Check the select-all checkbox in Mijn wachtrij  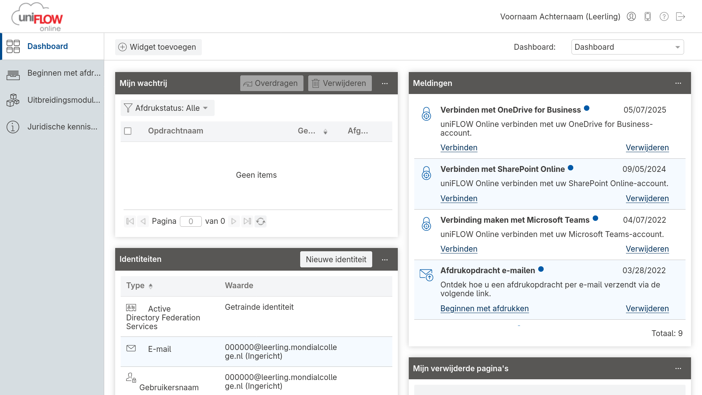[x=128, y=131]
